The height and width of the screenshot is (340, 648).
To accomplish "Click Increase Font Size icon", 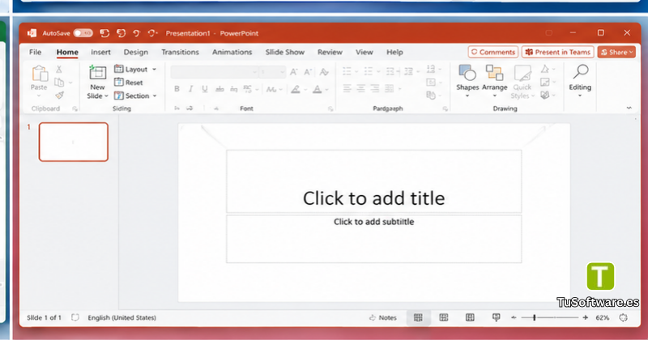I will coord(293,72).
